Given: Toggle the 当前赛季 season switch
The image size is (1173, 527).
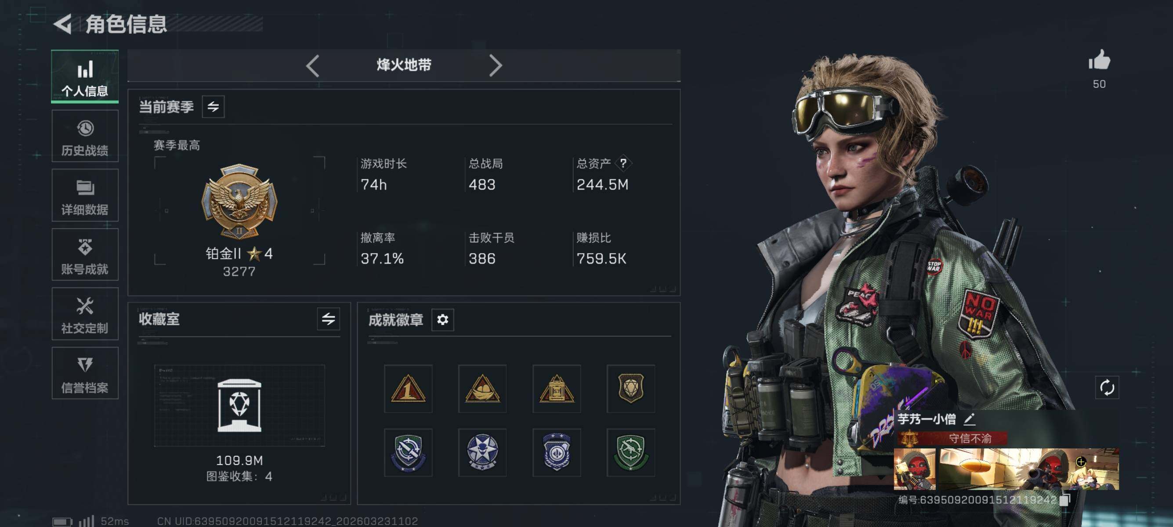Looking at the screenshot, I should click(213, 107).
